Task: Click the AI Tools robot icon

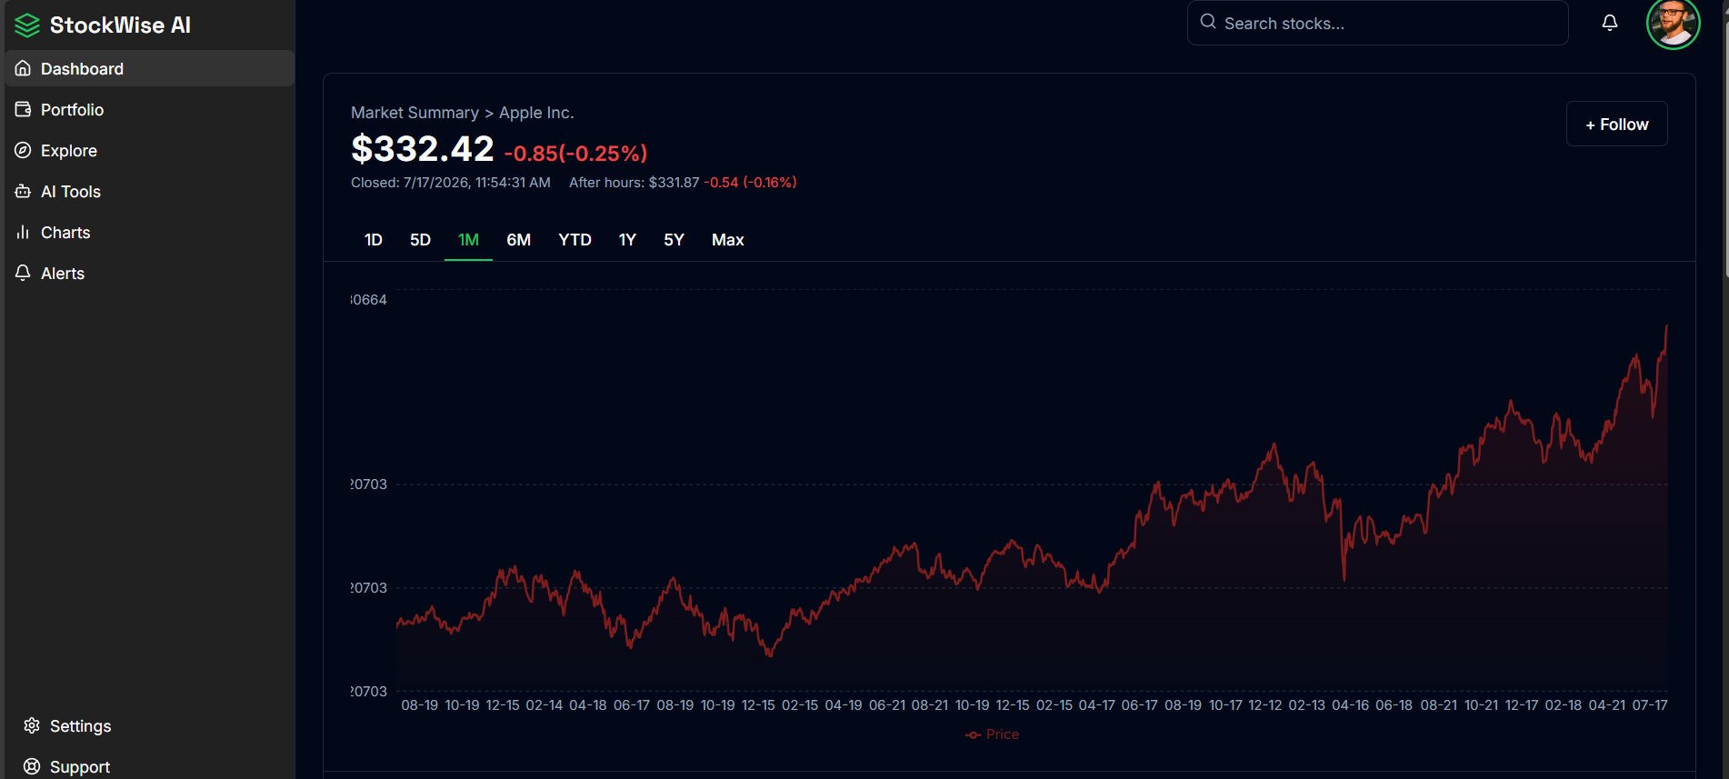Action: (24, 191)
